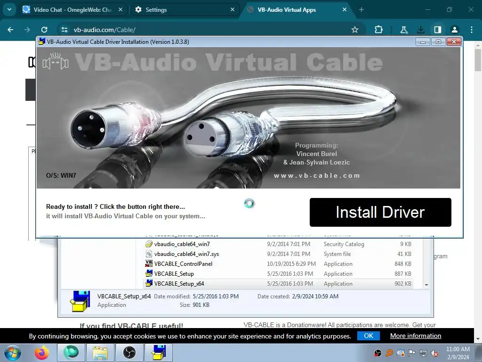Click the large VBCABLE_Setup_x64 details icon
Image resolution: width=482 pixels, height=362 pixels.
[80, 301]
